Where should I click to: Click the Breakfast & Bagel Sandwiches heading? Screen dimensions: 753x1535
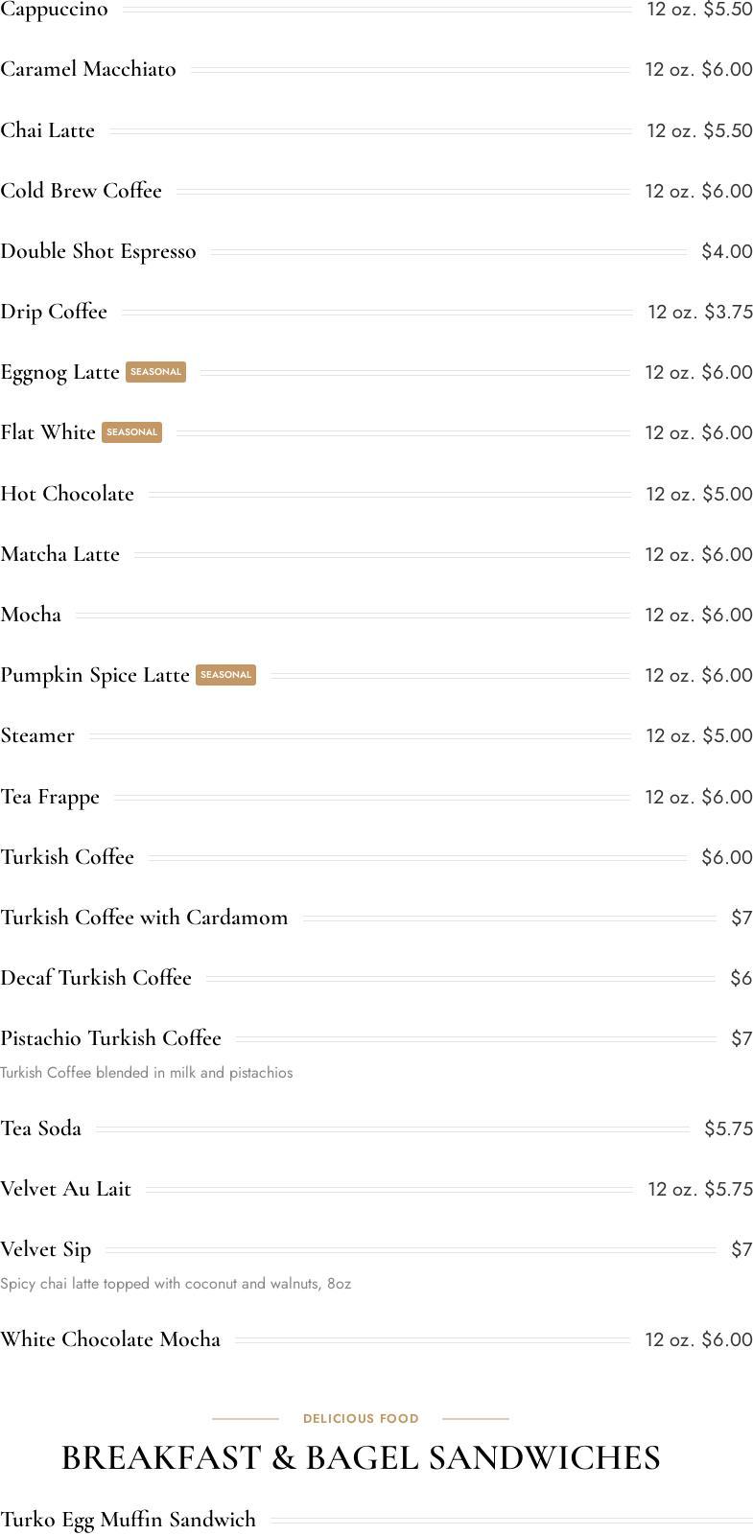tap(361, 1457)
